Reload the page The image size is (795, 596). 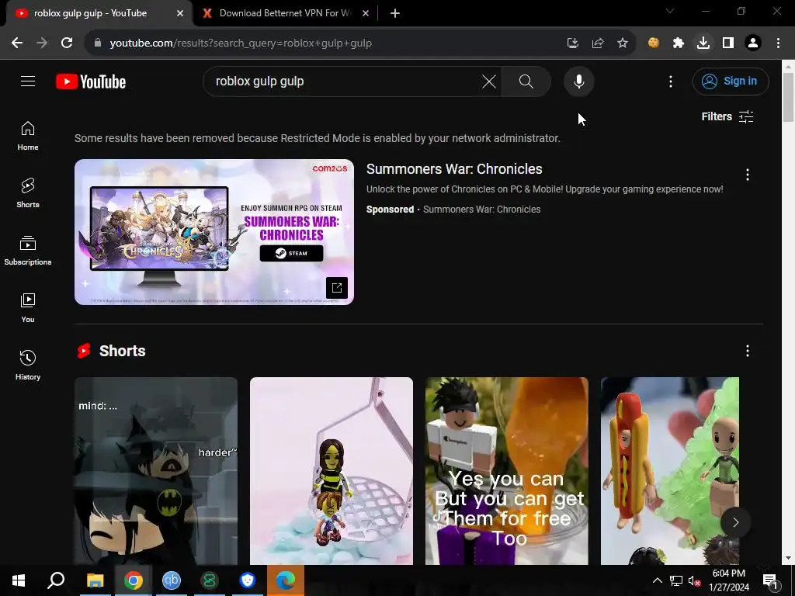67,43
